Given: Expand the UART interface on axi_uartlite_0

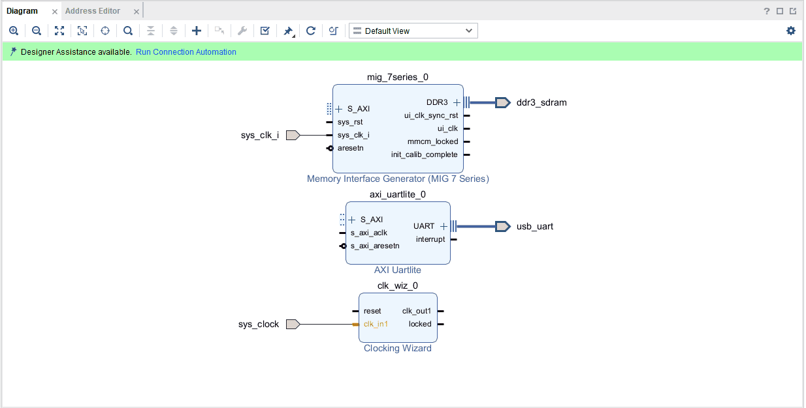Looking at the screenshot, I should 443,226.
